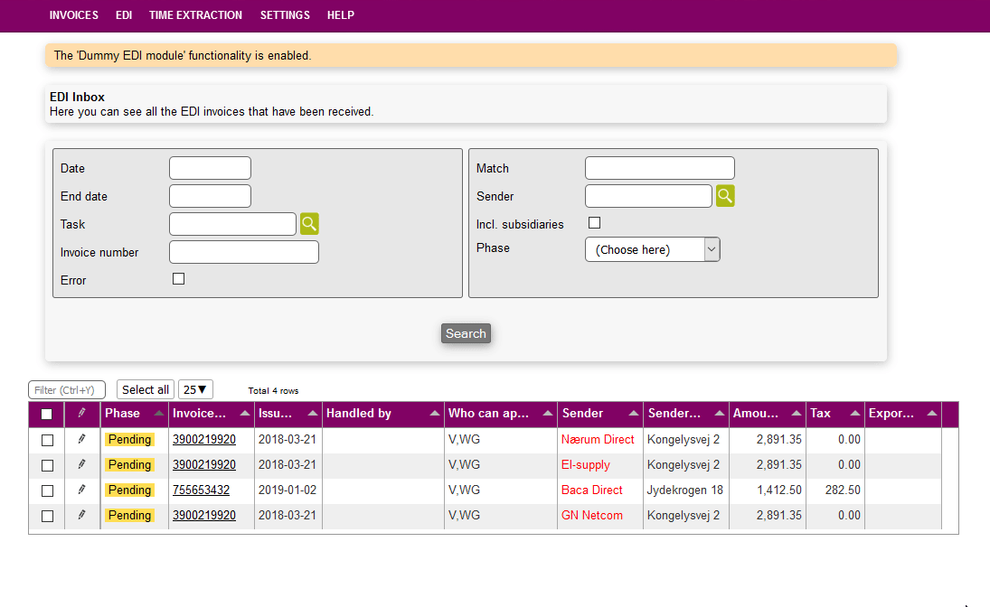Image resolution: width=990 pixels, height=607 pixels.
Task: Click edit pencil for Baca Direct row
Action: (81, 490)
